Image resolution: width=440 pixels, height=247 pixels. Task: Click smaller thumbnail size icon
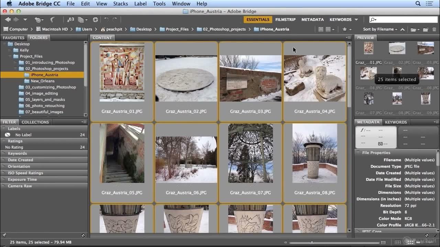coord(285,242)
